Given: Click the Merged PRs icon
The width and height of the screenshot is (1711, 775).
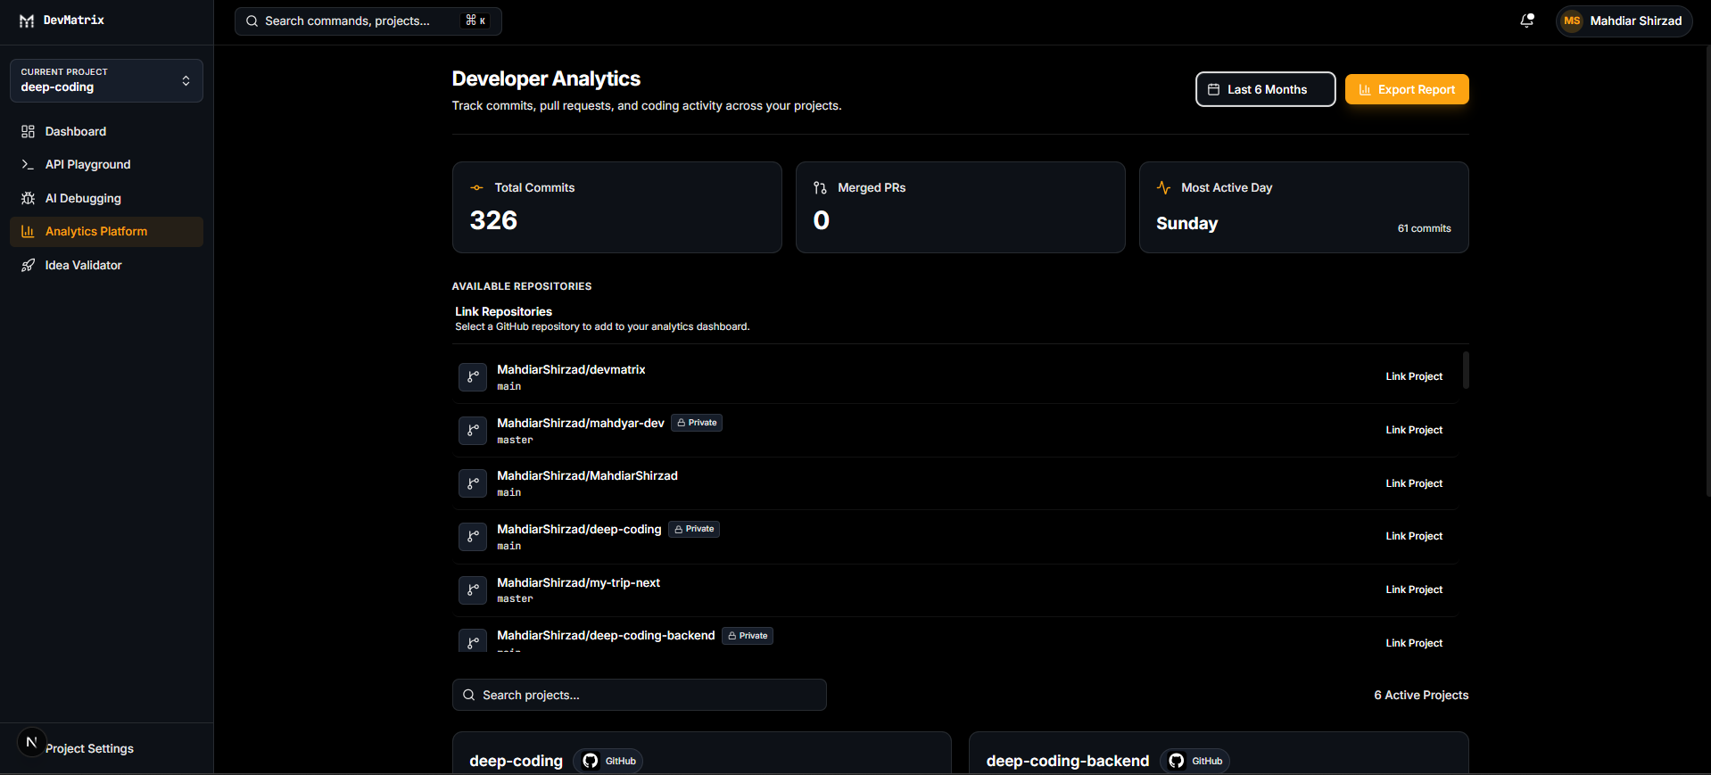Looking at the screenshot, I should tap(821, 187).
